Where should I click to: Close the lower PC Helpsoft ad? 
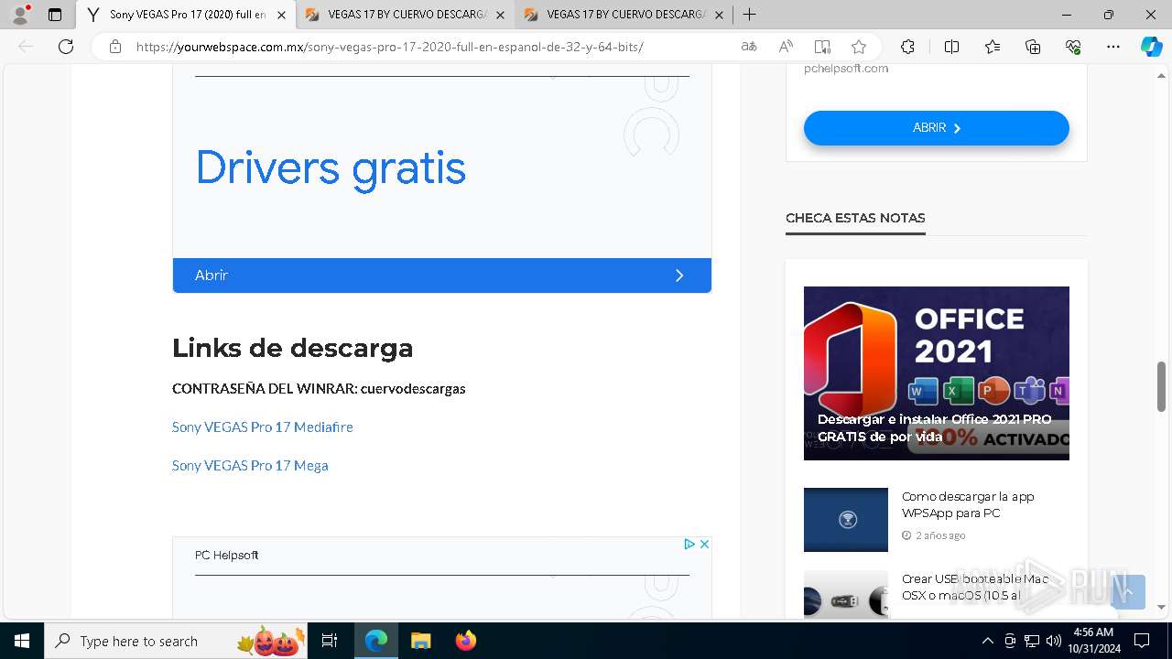(704, 544)
